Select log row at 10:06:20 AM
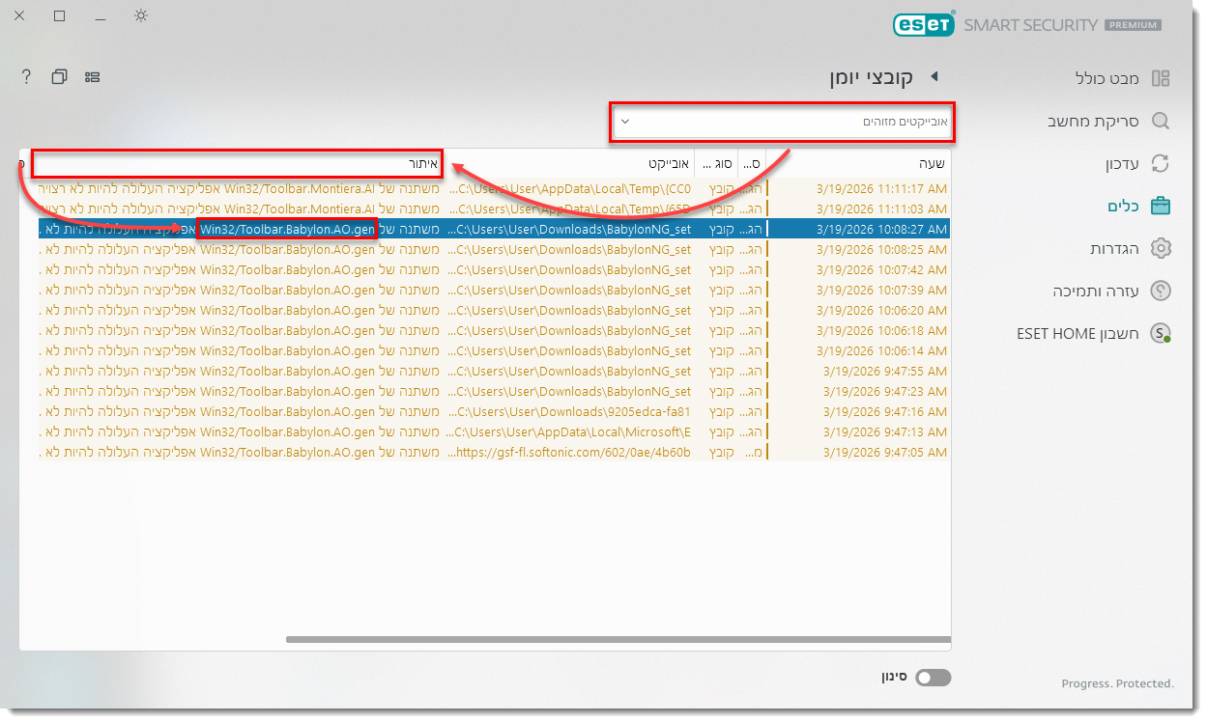This screenshot has width=1207, height=723. click(495, 310)
